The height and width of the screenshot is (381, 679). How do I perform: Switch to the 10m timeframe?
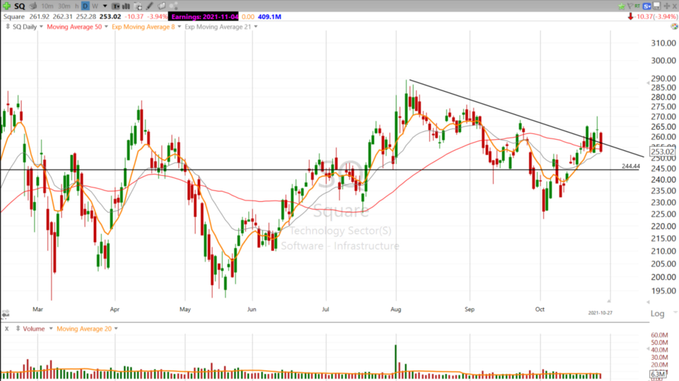tap(47, 6)
